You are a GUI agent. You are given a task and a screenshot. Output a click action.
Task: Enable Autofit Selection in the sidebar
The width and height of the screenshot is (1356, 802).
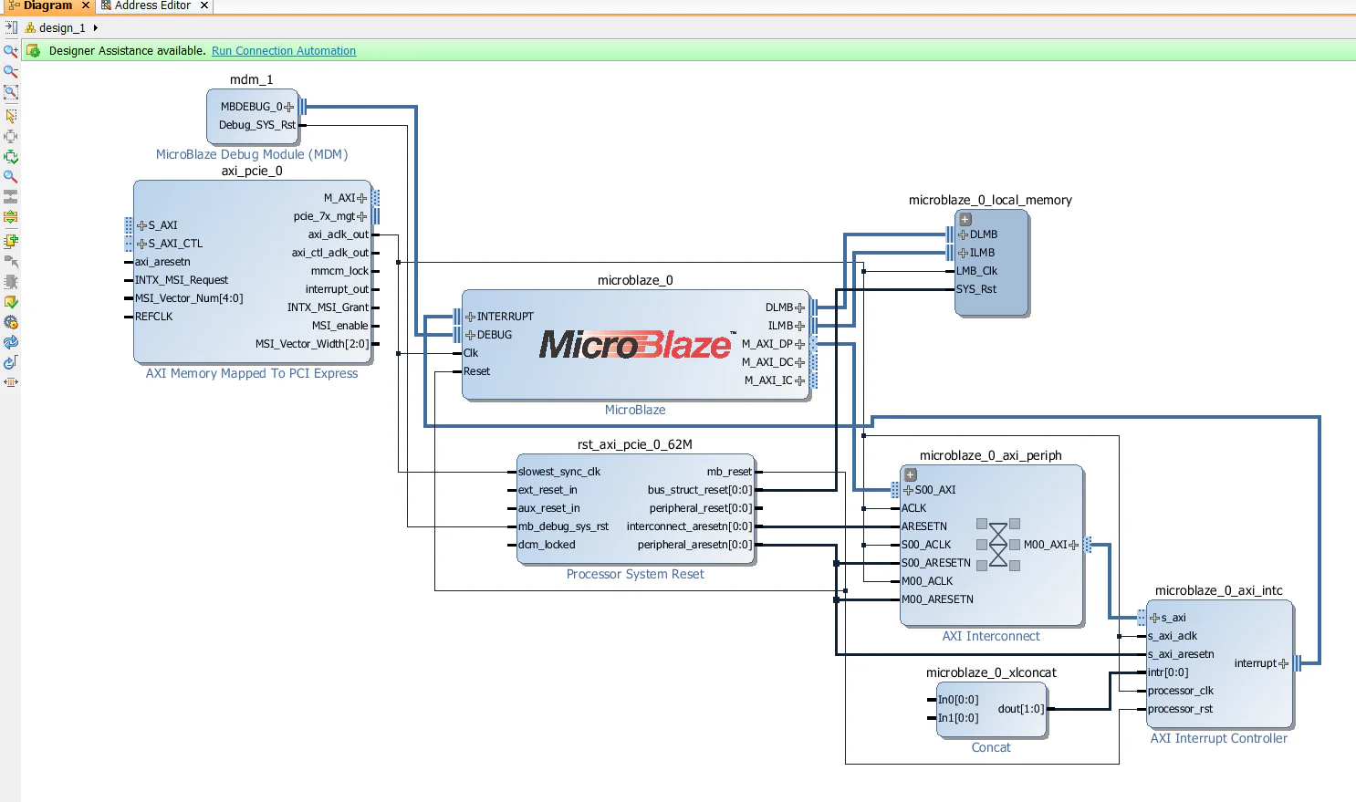[x=10, y=157]
